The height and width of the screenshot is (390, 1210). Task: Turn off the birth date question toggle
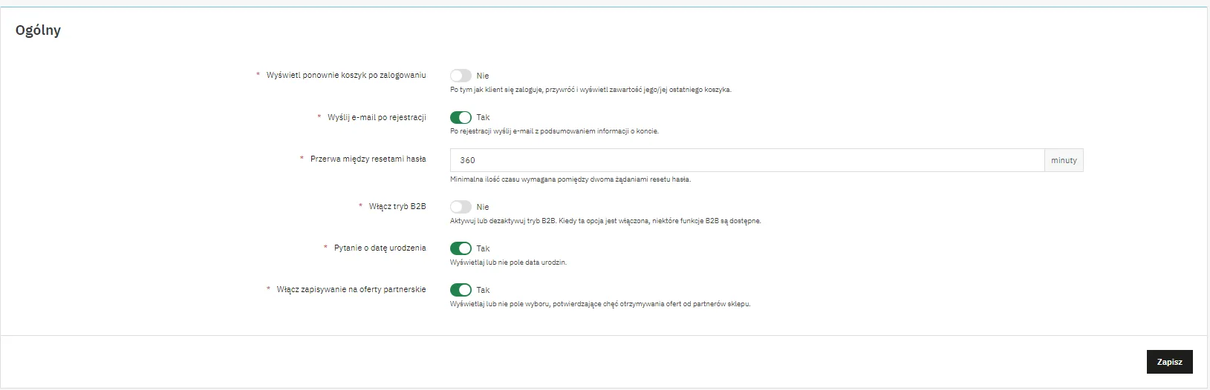461,248
